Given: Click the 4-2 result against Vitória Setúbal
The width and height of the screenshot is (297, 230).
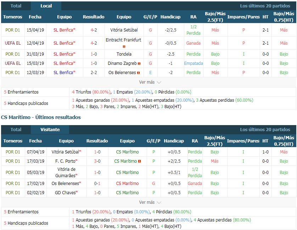Looking at the screenshot, I should coord(94,30).
